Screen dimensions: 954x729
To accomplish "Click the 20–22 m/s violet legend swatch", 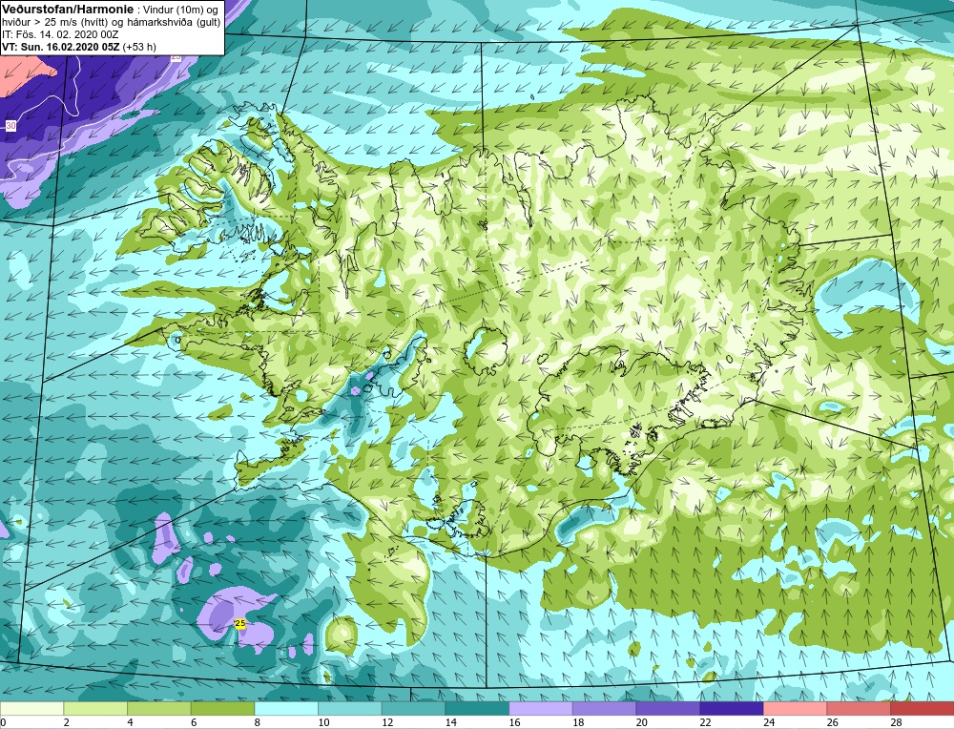I will click(668, 708).
